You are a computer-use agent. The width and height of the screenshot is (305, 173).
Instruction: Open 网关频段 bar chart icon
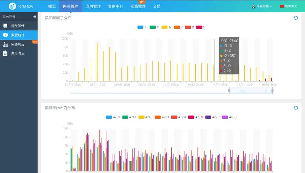pos(5,44)
